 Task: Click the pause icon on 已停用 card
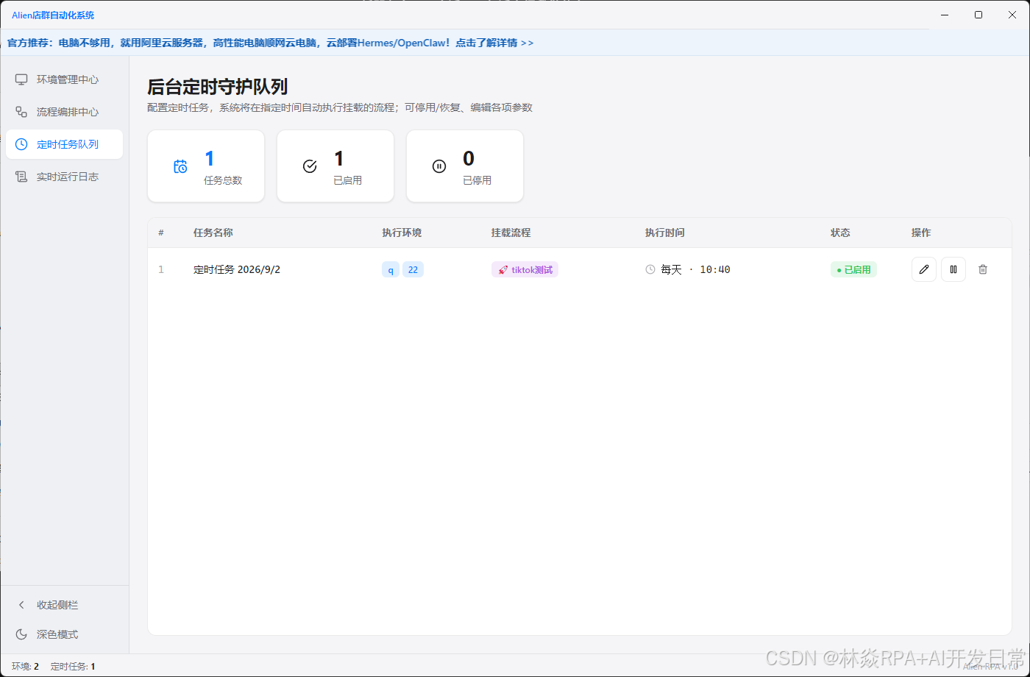(x=439, y=166)
